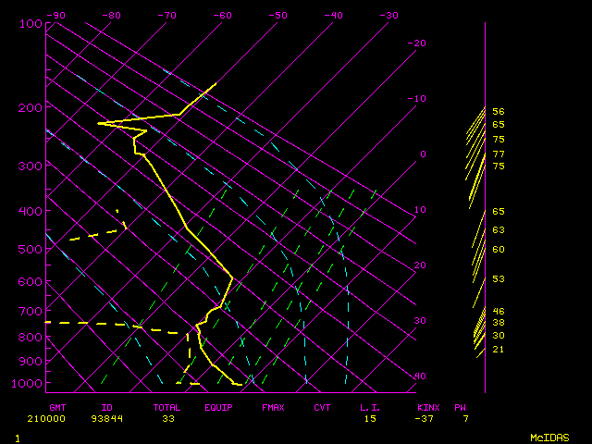Image resolution: width=592 pixels, height=444 pixels.
Task: Click wind speed value 77
Action: 499,154
